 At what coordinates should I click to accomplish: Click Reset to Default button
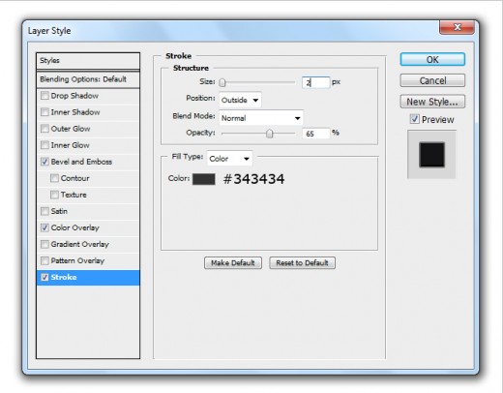[302, 263]
